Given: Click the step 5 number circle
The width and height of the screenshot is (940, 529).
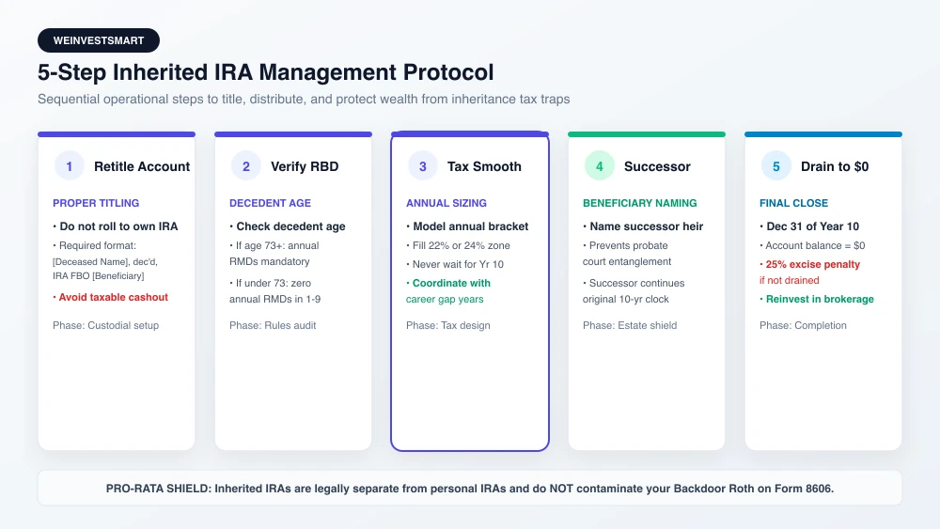Looking at the screenshot, I should click(775, 166).
